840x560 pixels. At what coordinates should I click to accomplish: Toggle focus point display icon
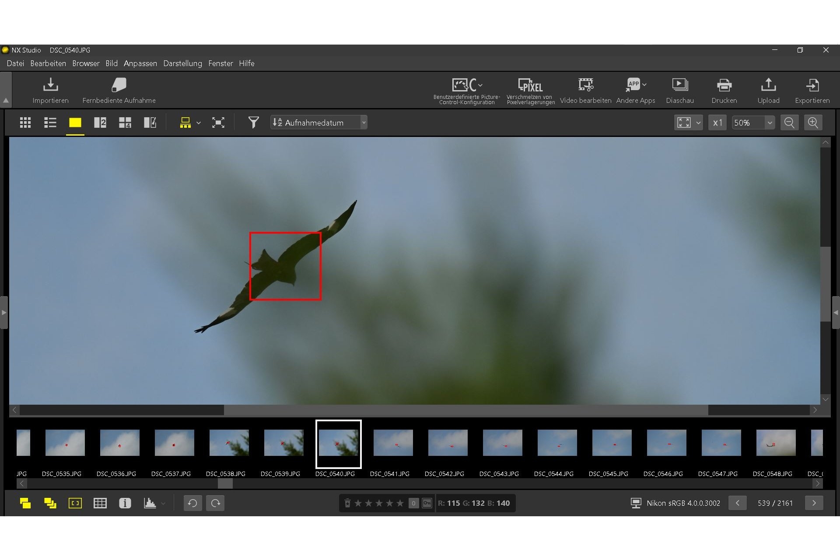[x=75, y=503]
